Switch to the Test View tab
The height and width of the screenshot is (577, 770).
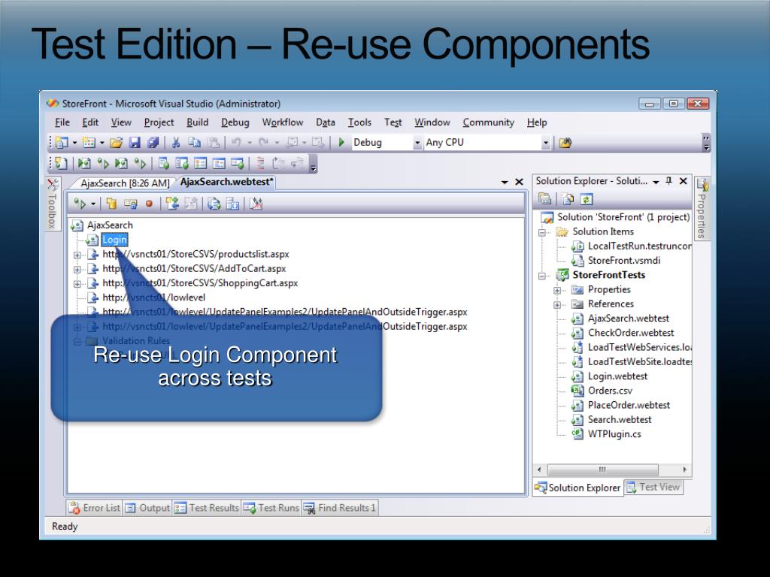tap(653, 487)
